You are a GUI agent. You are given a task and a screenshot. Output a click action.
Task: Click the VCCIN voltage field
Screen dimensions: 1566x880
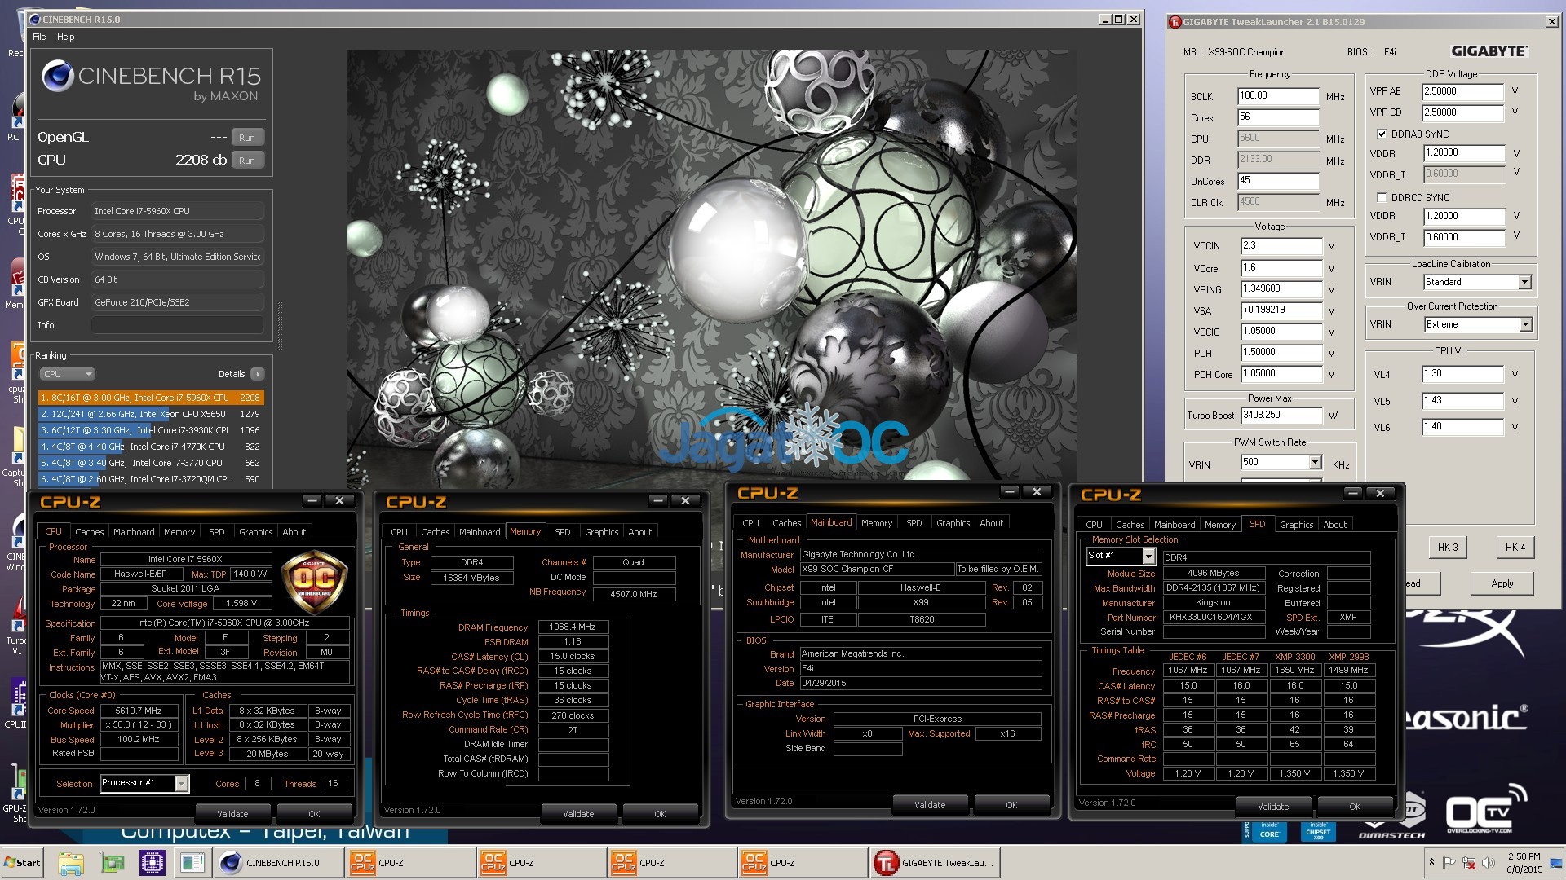pyautogui.click(x=1281, y=246)
